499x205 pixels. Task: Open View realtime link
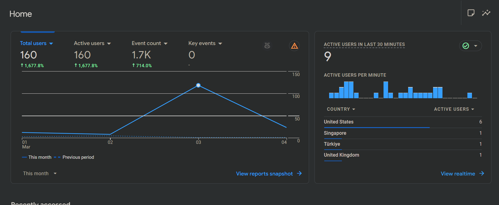point(458,174)
